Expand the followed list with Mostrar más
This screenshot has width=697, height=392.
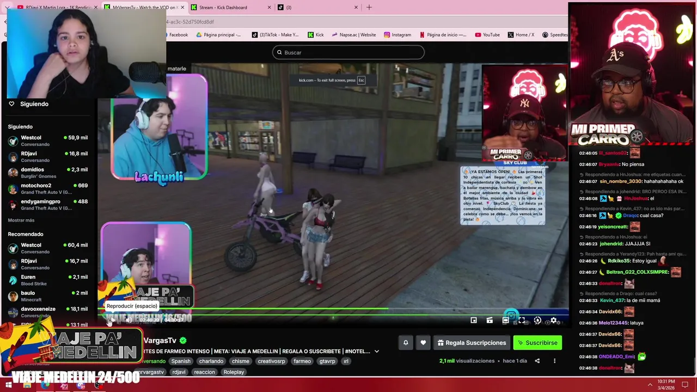pyautogui.click(x=21, y=220)
